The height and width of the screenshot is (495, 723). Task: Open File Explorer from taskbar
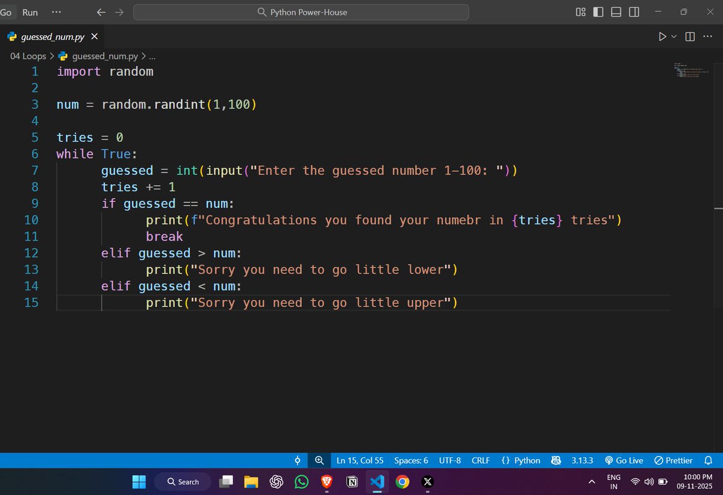coord(251,482)
